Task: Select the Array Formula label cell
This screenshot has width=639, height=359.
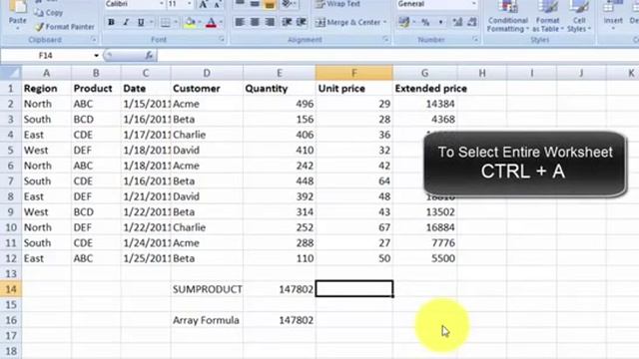Action: 207,320
